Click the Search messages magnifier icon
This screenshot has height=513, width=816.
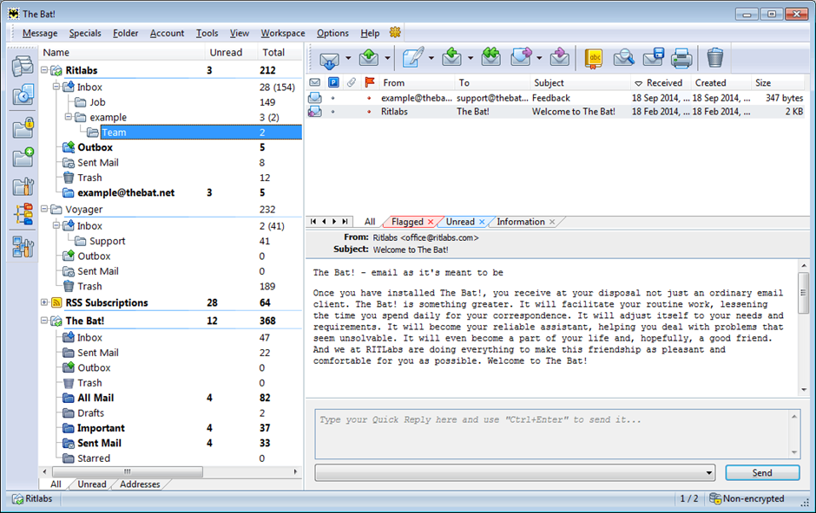[x=623, y=59]
